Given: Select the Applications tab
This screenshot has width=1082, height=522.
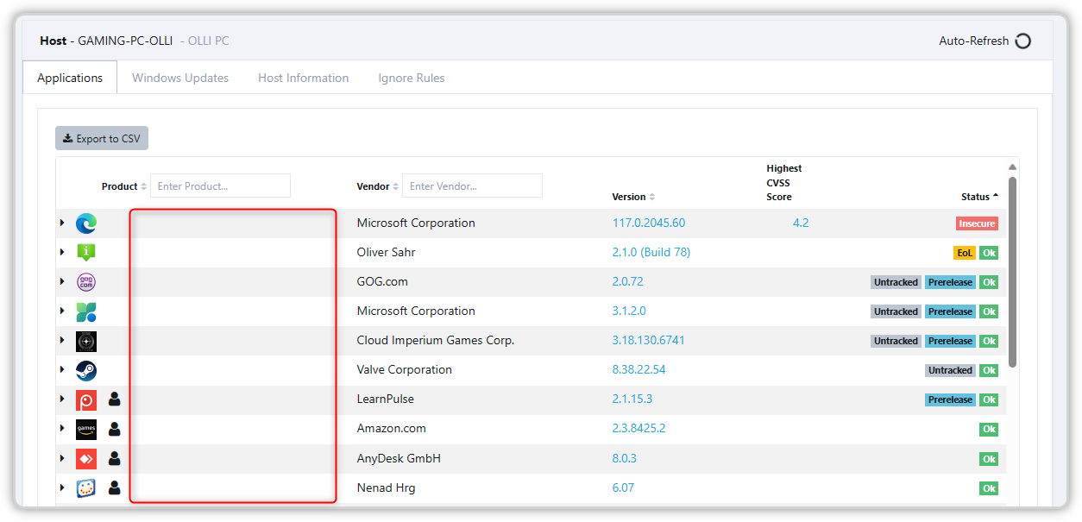Looking at the screenshot, I should 70,78.
